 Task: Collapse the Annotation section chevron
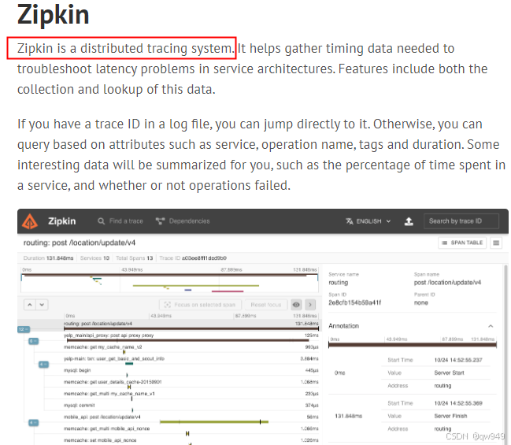coord(491,326)
